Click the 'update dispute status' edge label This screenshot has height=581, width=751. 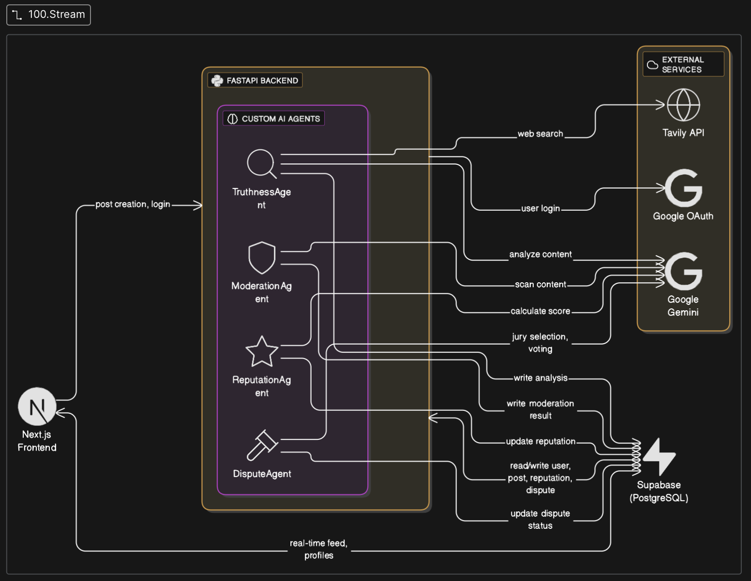pos(541,520)
